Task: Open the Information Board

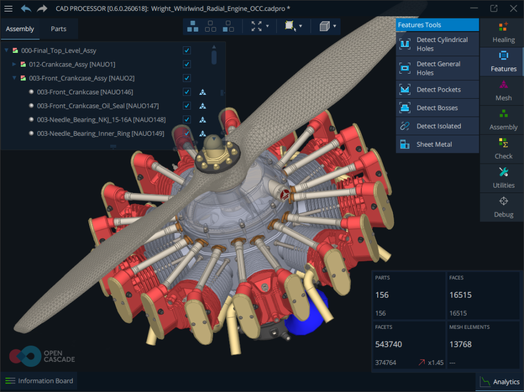Action: click(x=39, y=381)
